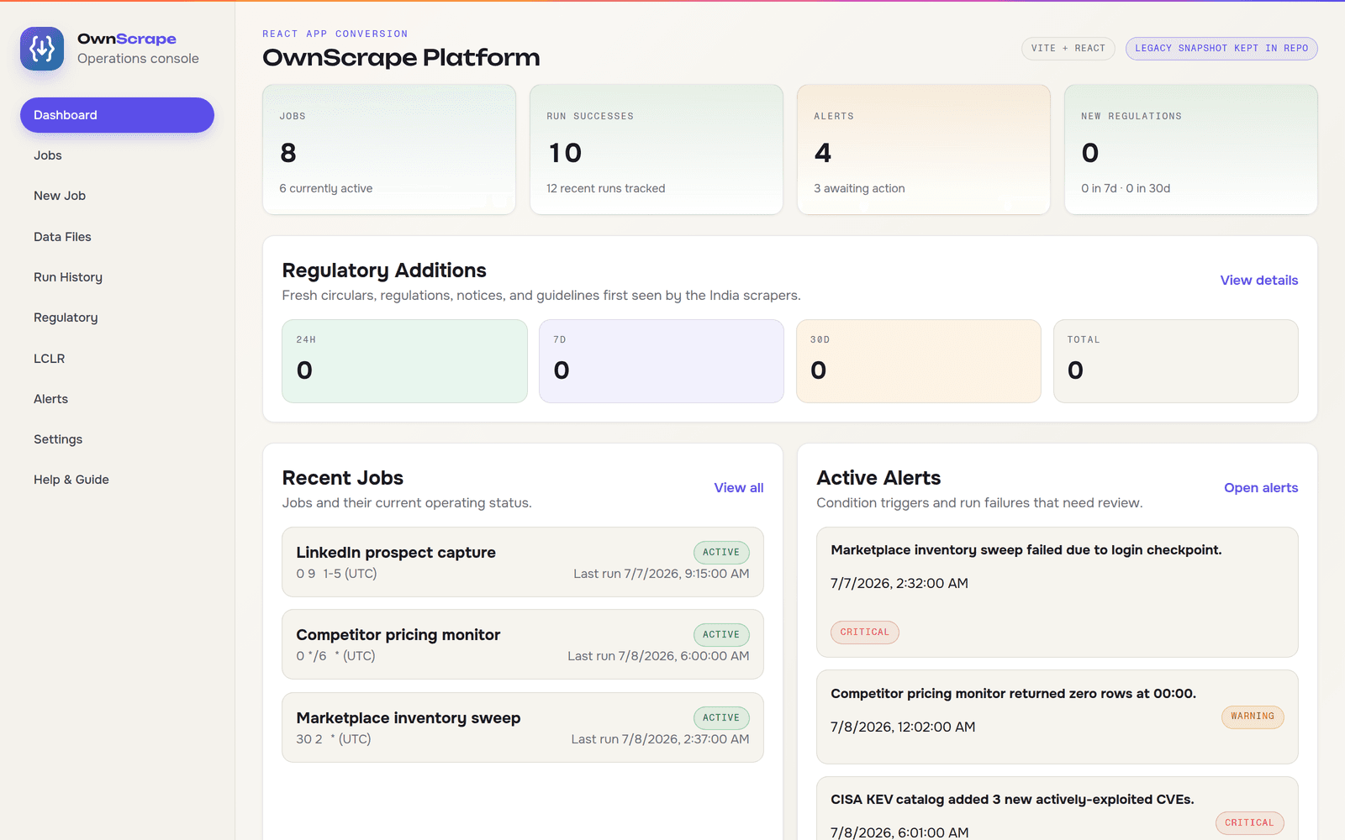
Task: Click View all jobs link
Action: pos(739,488)
